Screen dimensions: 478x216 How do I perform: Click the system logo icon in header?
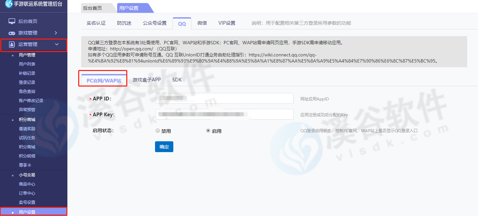[x=9, y=4]
